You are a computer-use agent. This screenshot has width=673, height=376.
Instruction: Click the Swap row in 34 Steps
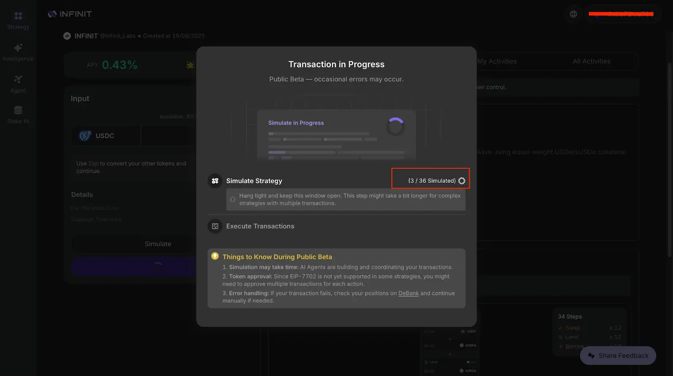[590, 328]
